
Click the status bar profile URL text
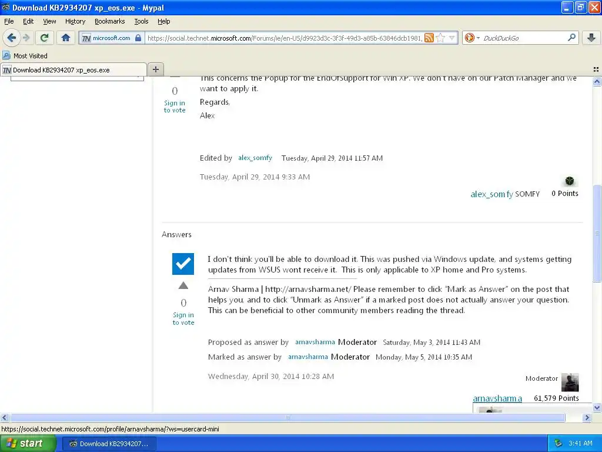point(110,429)
